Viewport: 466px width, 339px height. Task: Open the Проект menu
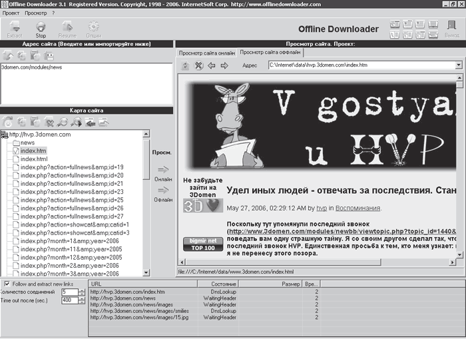pyautogui.click(x=11, y=13)
